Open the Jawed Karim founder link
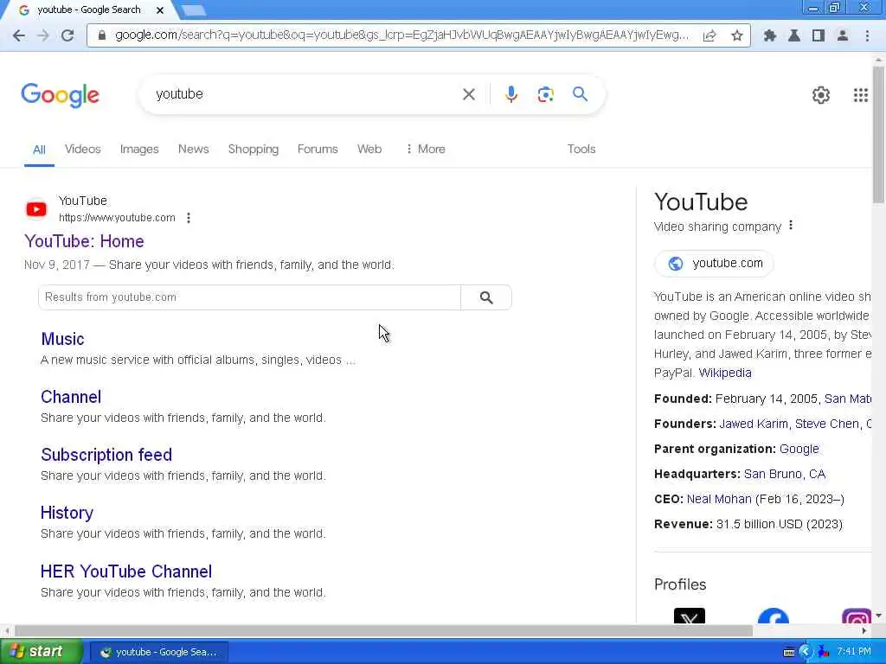The image size is (886, 664). [x=754, y=424]
